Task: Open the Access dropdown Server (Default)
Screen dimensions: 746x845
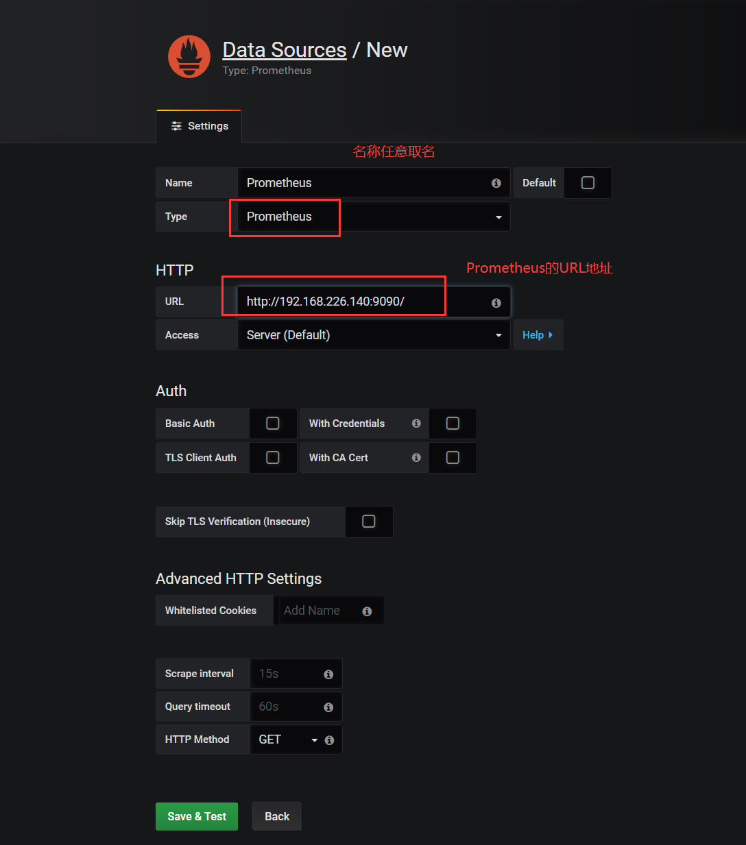Action: (x=373, y=335)
